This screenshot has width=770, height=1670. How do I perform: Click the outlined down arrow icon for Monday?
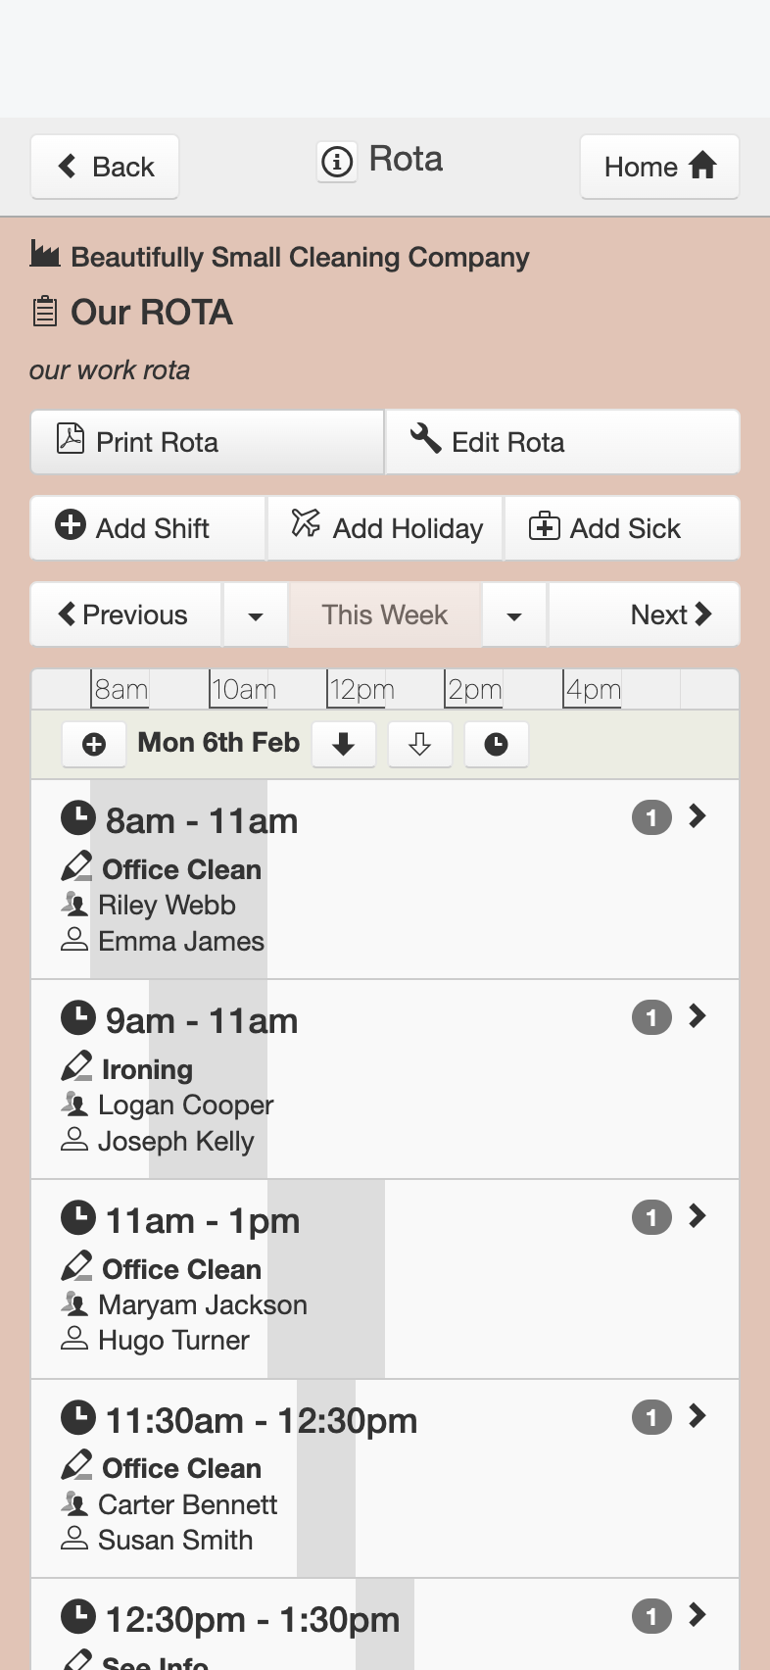(420, 745)
